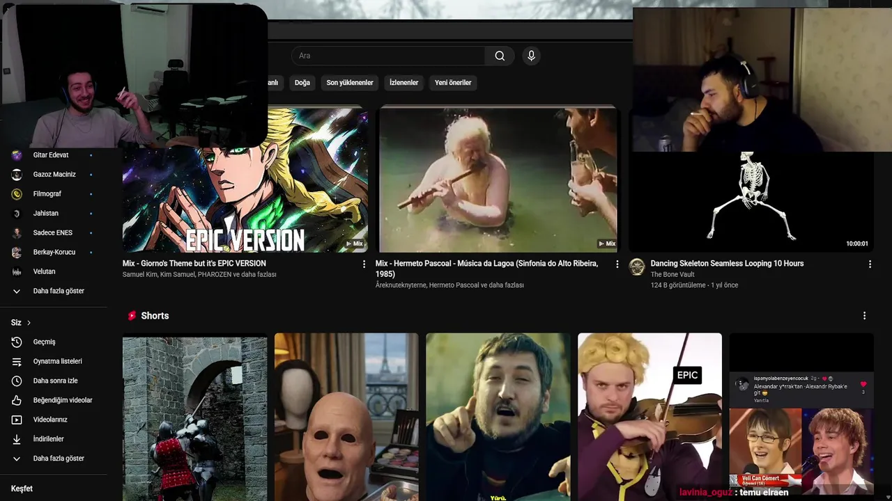Click the Keşfet section heading
This screenshot has height=501, width=892.
(x=22, y=489)
